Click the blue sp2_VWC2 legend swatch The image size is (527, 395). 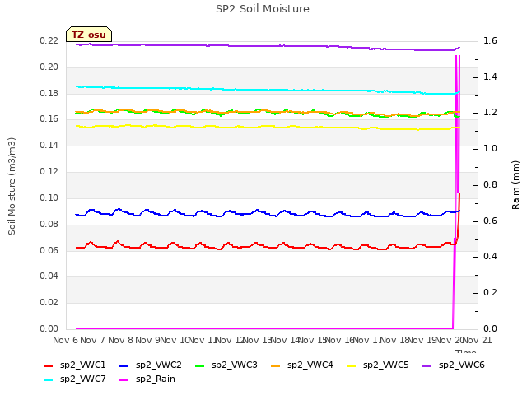pyautogui.click(x=124, y=366)
